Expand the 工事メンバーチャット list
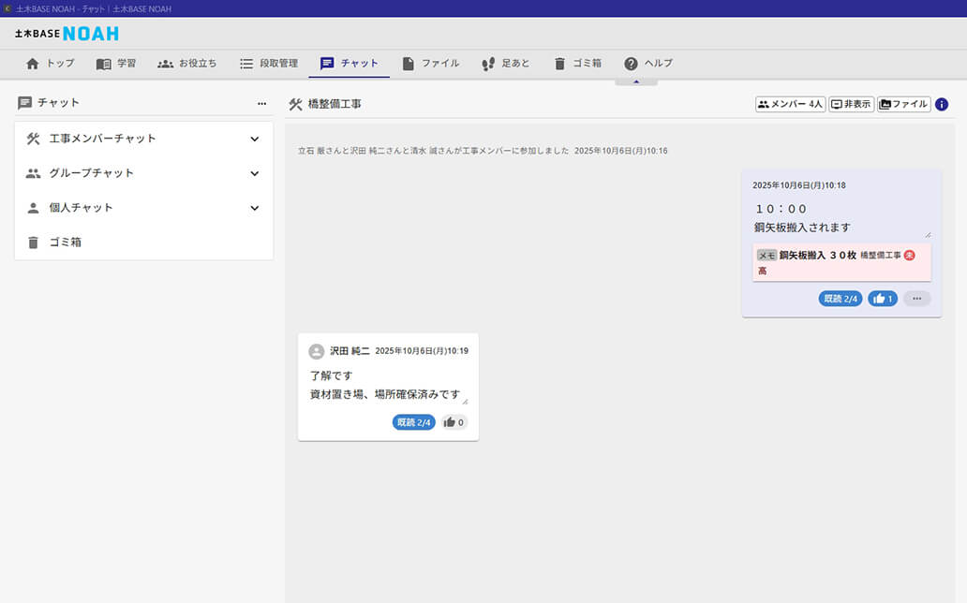This screenshot has width=967, height=603. [254, 139]
